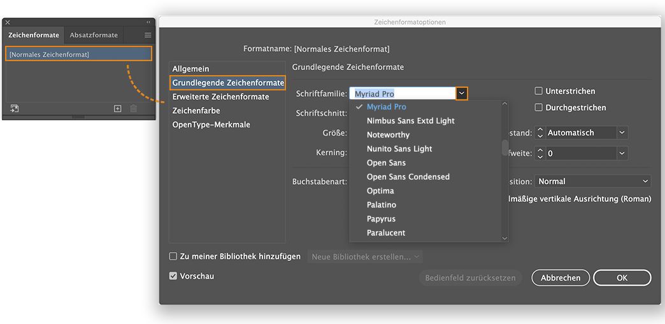Click the trash delete style icon
Image resolution: width=665 pixels, height=324 pixels.
tap(133, 109)
